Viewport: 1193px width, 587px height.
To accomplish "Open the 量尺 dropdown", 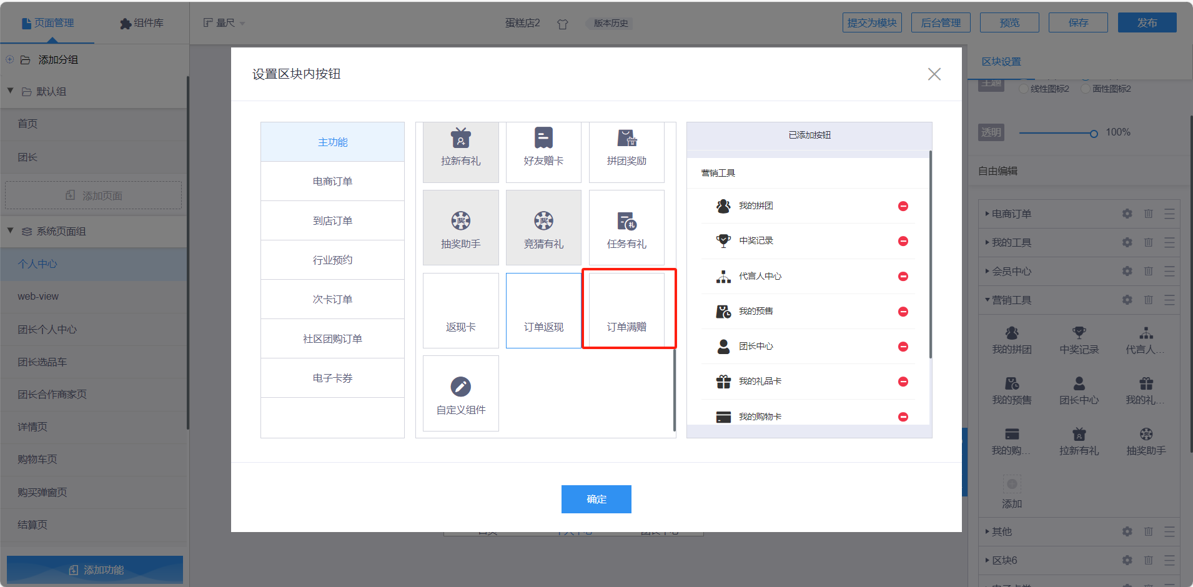I will click(224, 23).
